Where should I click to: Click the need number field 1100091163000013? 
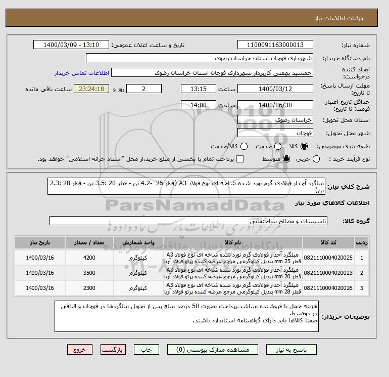275,45
